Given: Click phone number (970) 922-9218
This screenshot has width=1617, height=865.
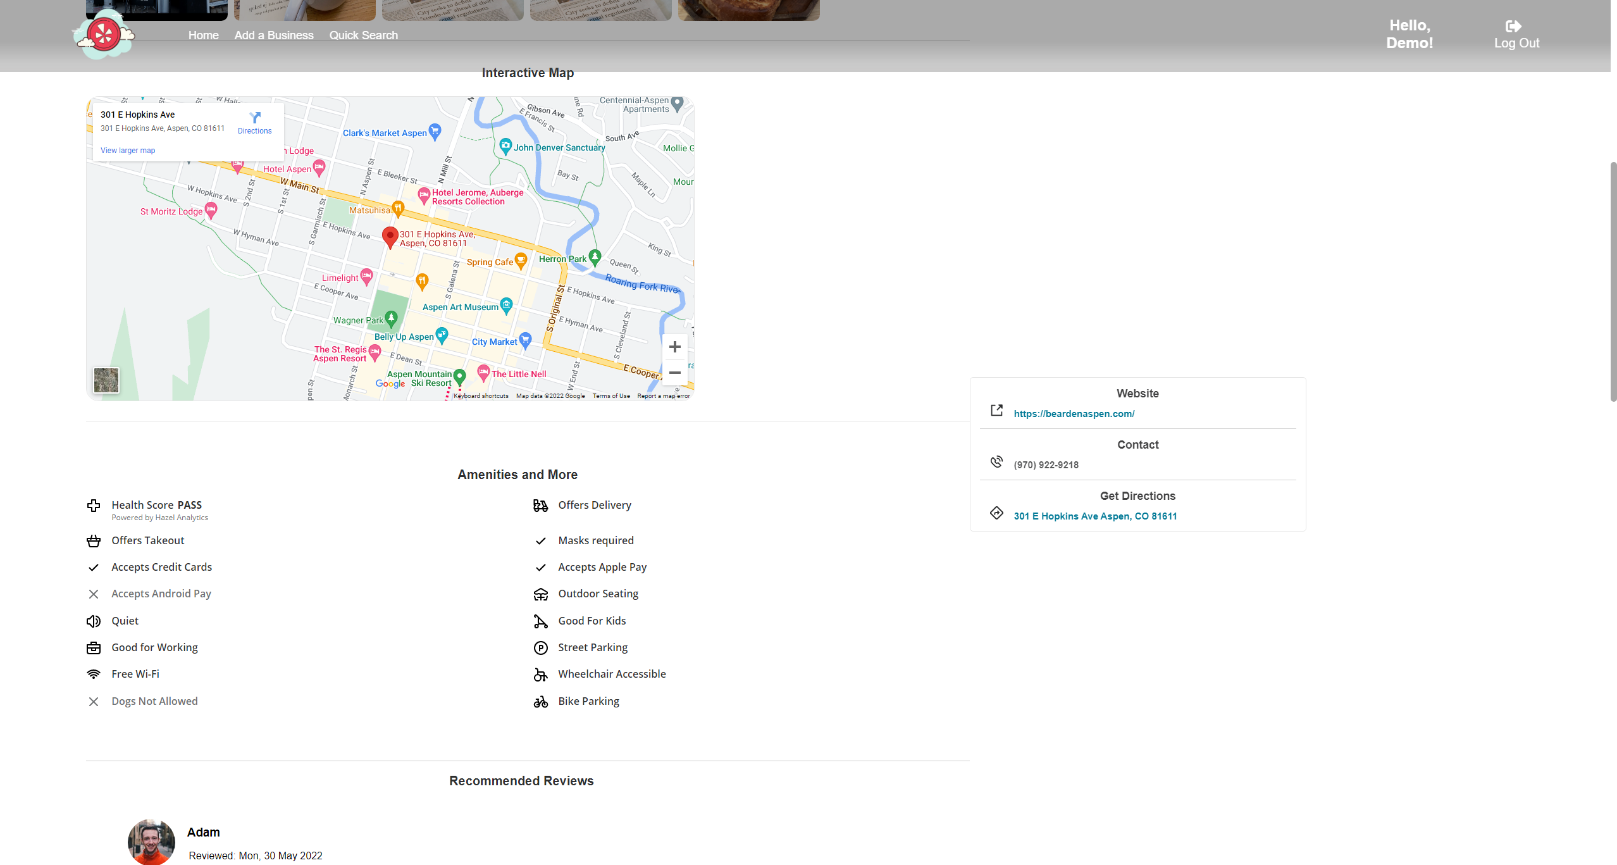Looking at the screenshot, I should coord(1046,465).
